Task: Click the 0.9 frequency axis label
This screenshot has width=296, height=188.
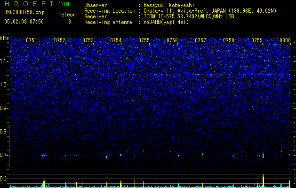Action: point(4,108)
